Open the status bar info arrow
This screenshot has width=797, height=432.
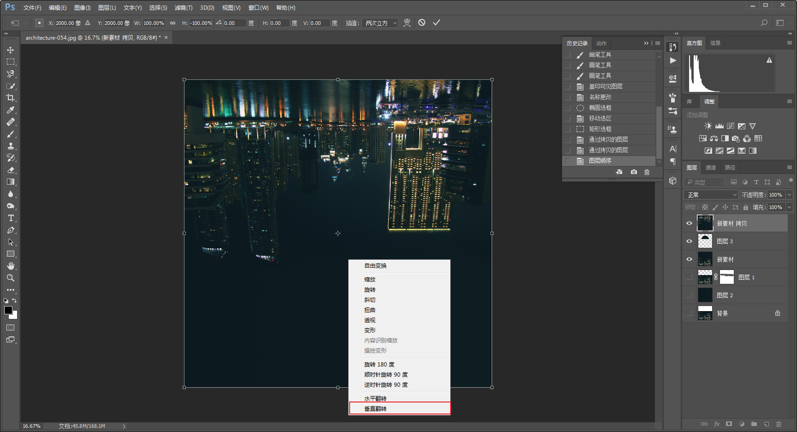tap(124, 426)
